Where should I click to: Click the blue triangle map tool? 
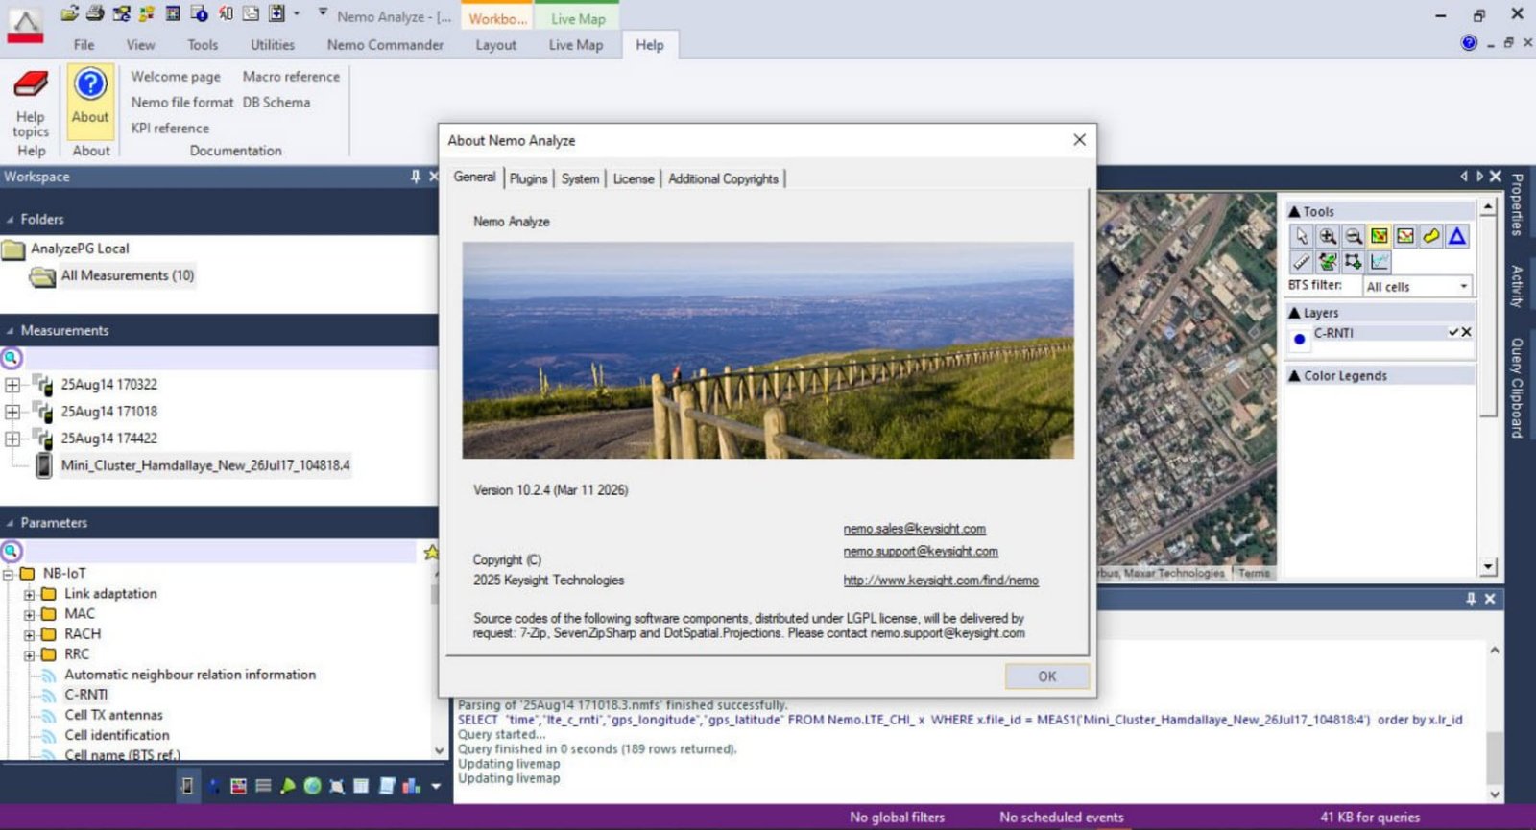click(x=1457, y=236)
